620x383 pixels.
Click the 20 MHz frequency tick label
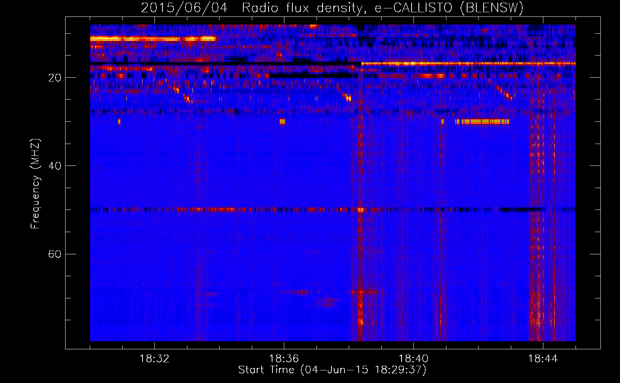pyautogui.click(x=55, y=78)
